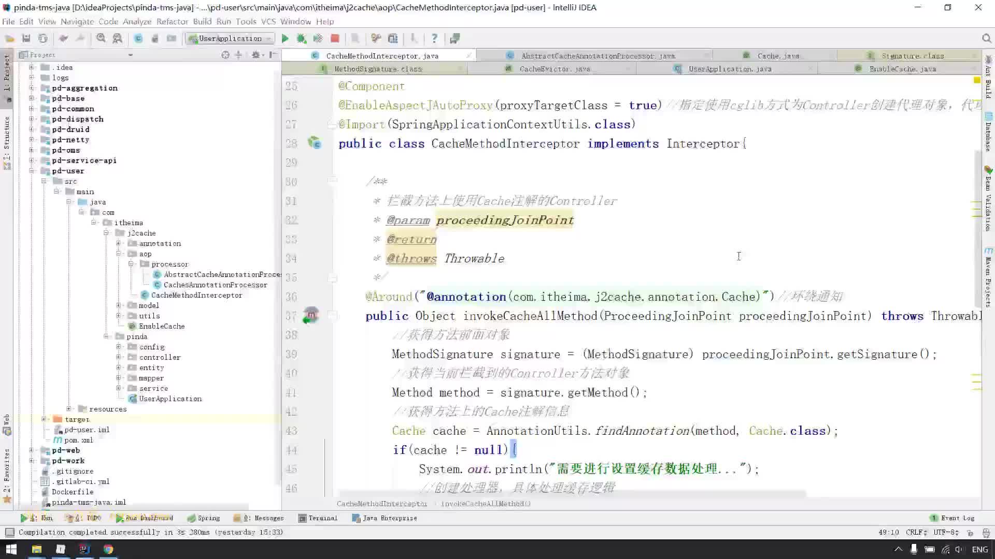Click invokeCacheAllMethod() in the breadcrumb bar
The image size is (995, 559).
[486, 504]
